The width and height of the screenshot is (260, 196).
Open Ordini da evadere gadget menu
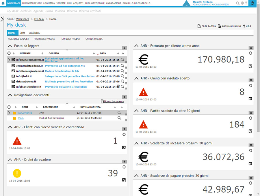click(124, 161)
